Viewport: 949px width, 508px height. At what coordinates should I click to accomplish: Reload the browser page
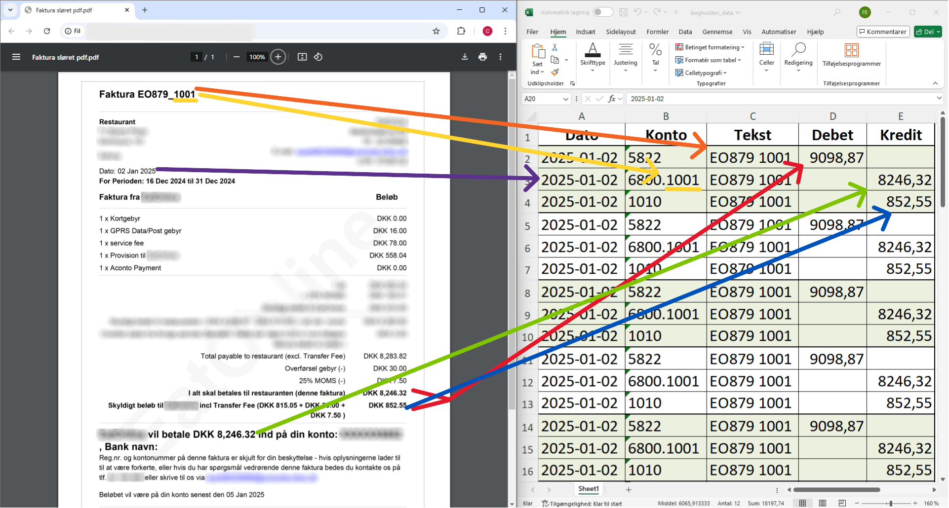coord(47,31)
